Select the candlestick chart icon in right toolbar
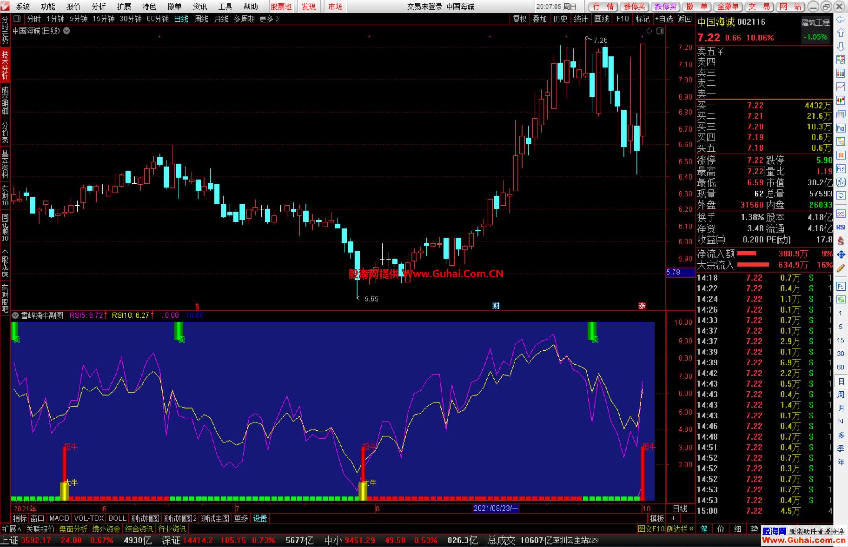 pyautogui.click(x=841, y=100)
